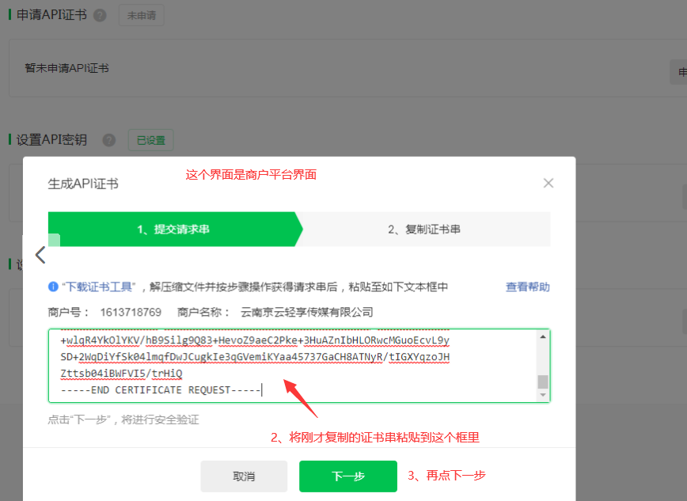Click help icon beside 申请API证书 heading
The height and width of the screenshot is (501, 687).
100,15
